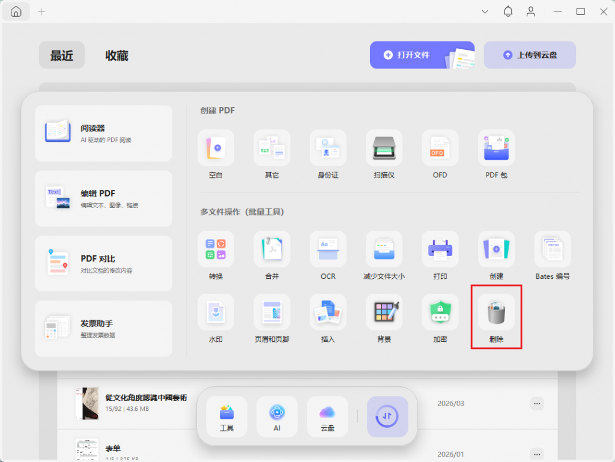Go to the home tab icon
615x462 pixels.
pyautogui.click(x=16, y=12)
